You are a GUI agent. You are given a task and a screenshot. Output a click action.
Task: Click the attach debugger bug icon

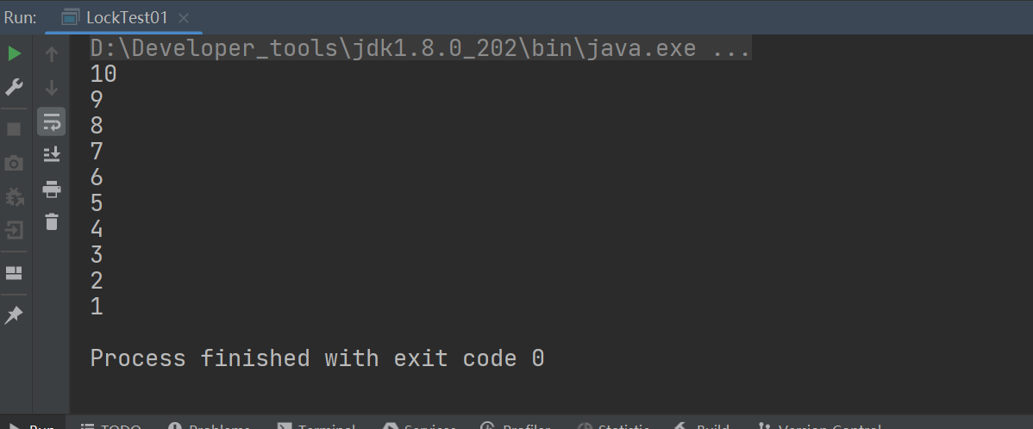click(x=14, y=196)
